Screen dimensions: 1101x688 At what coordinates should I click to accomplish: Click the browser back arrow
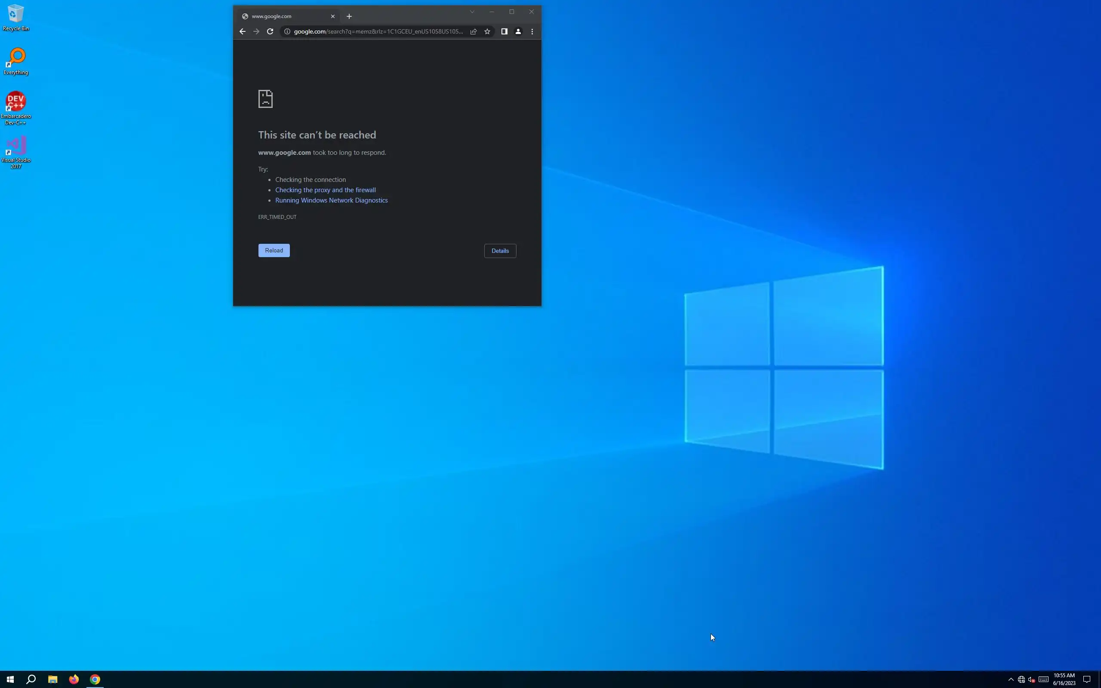(x=242, y=31)
